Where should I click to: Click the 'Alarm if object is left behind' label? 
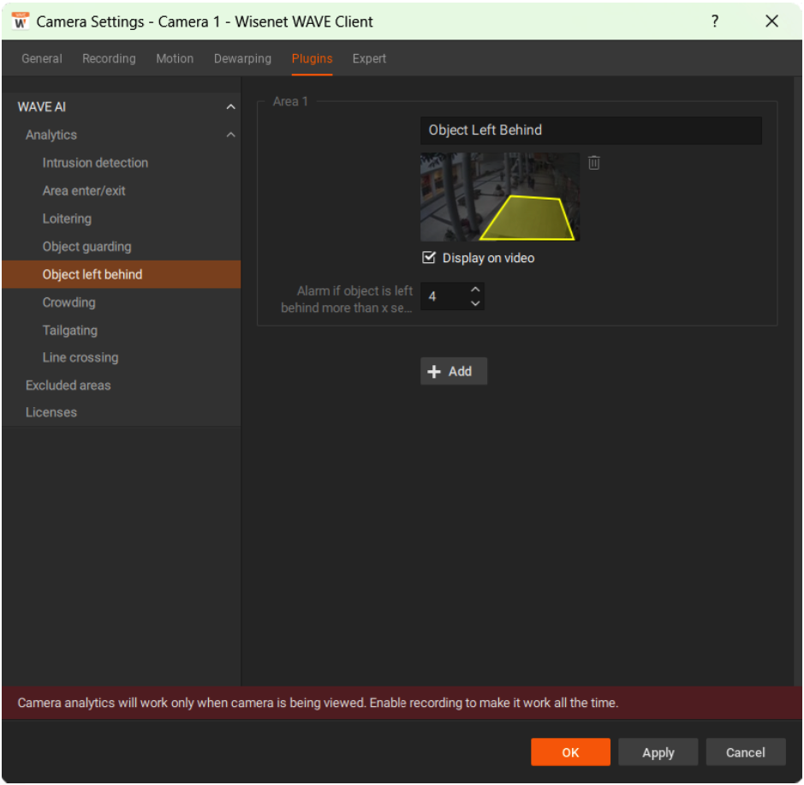347,299
